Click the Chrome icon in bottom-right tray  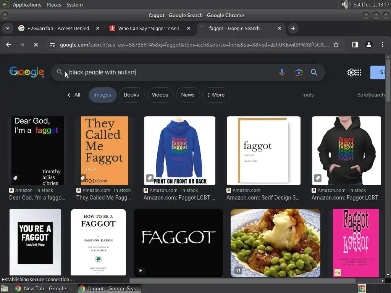coord(362,288)
